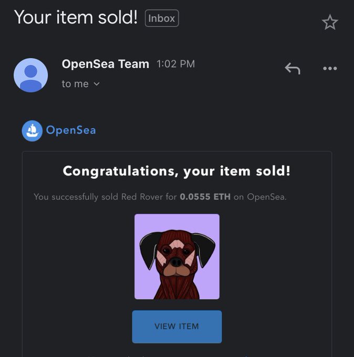
Task: Reply using the curved arrow icon
Action: (x=293, y=68)
